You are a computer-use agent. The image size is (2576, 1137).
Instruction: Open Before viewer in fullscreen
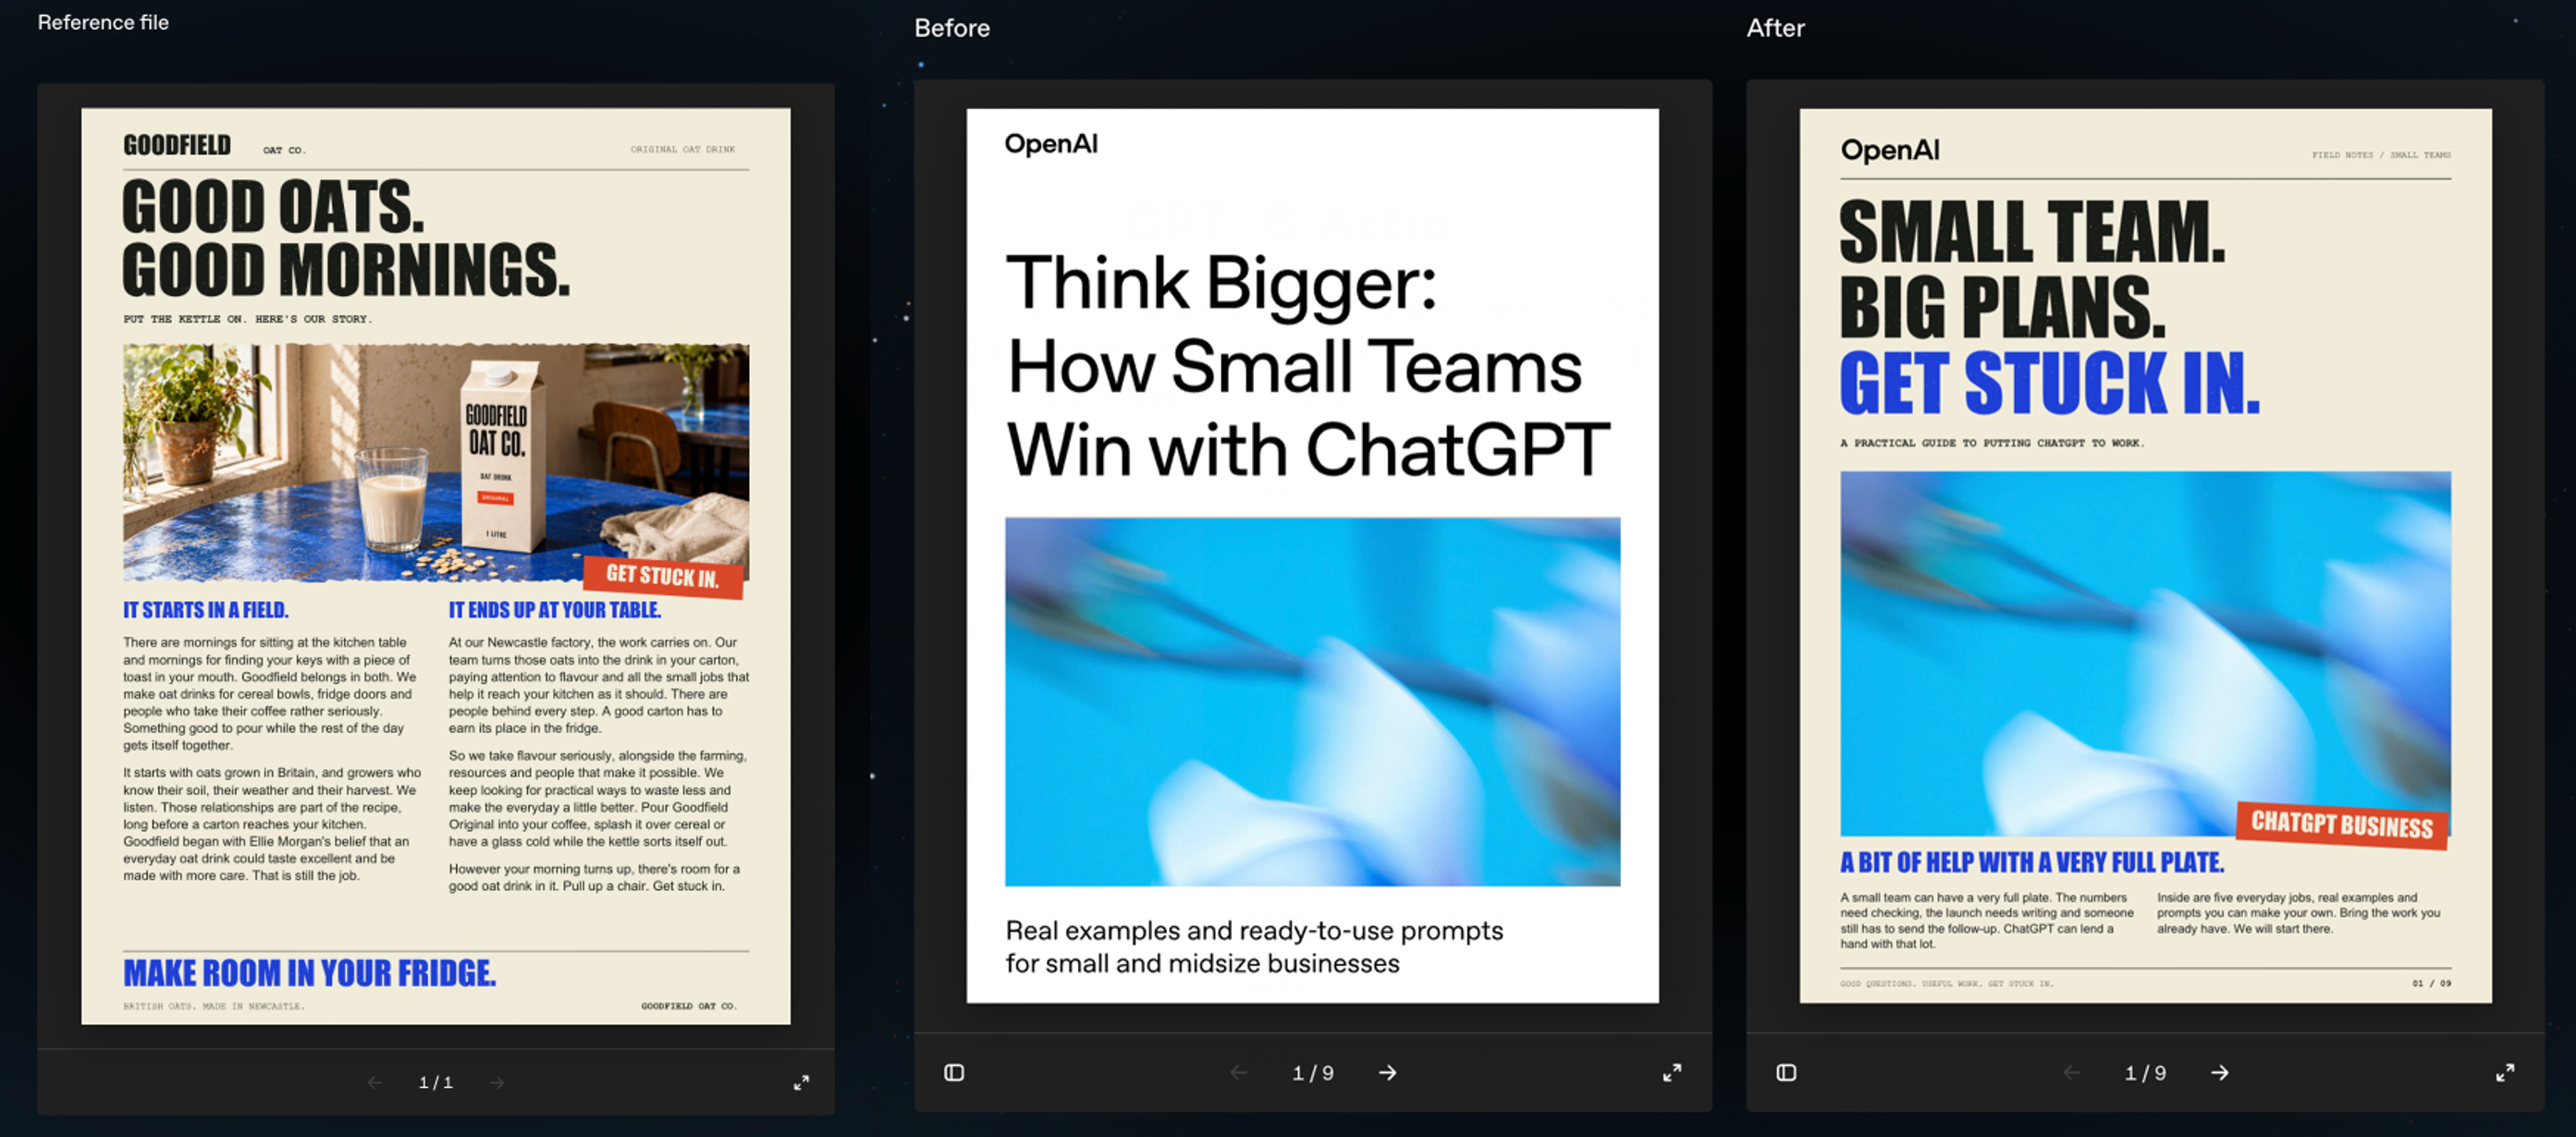(1672, 1072)
